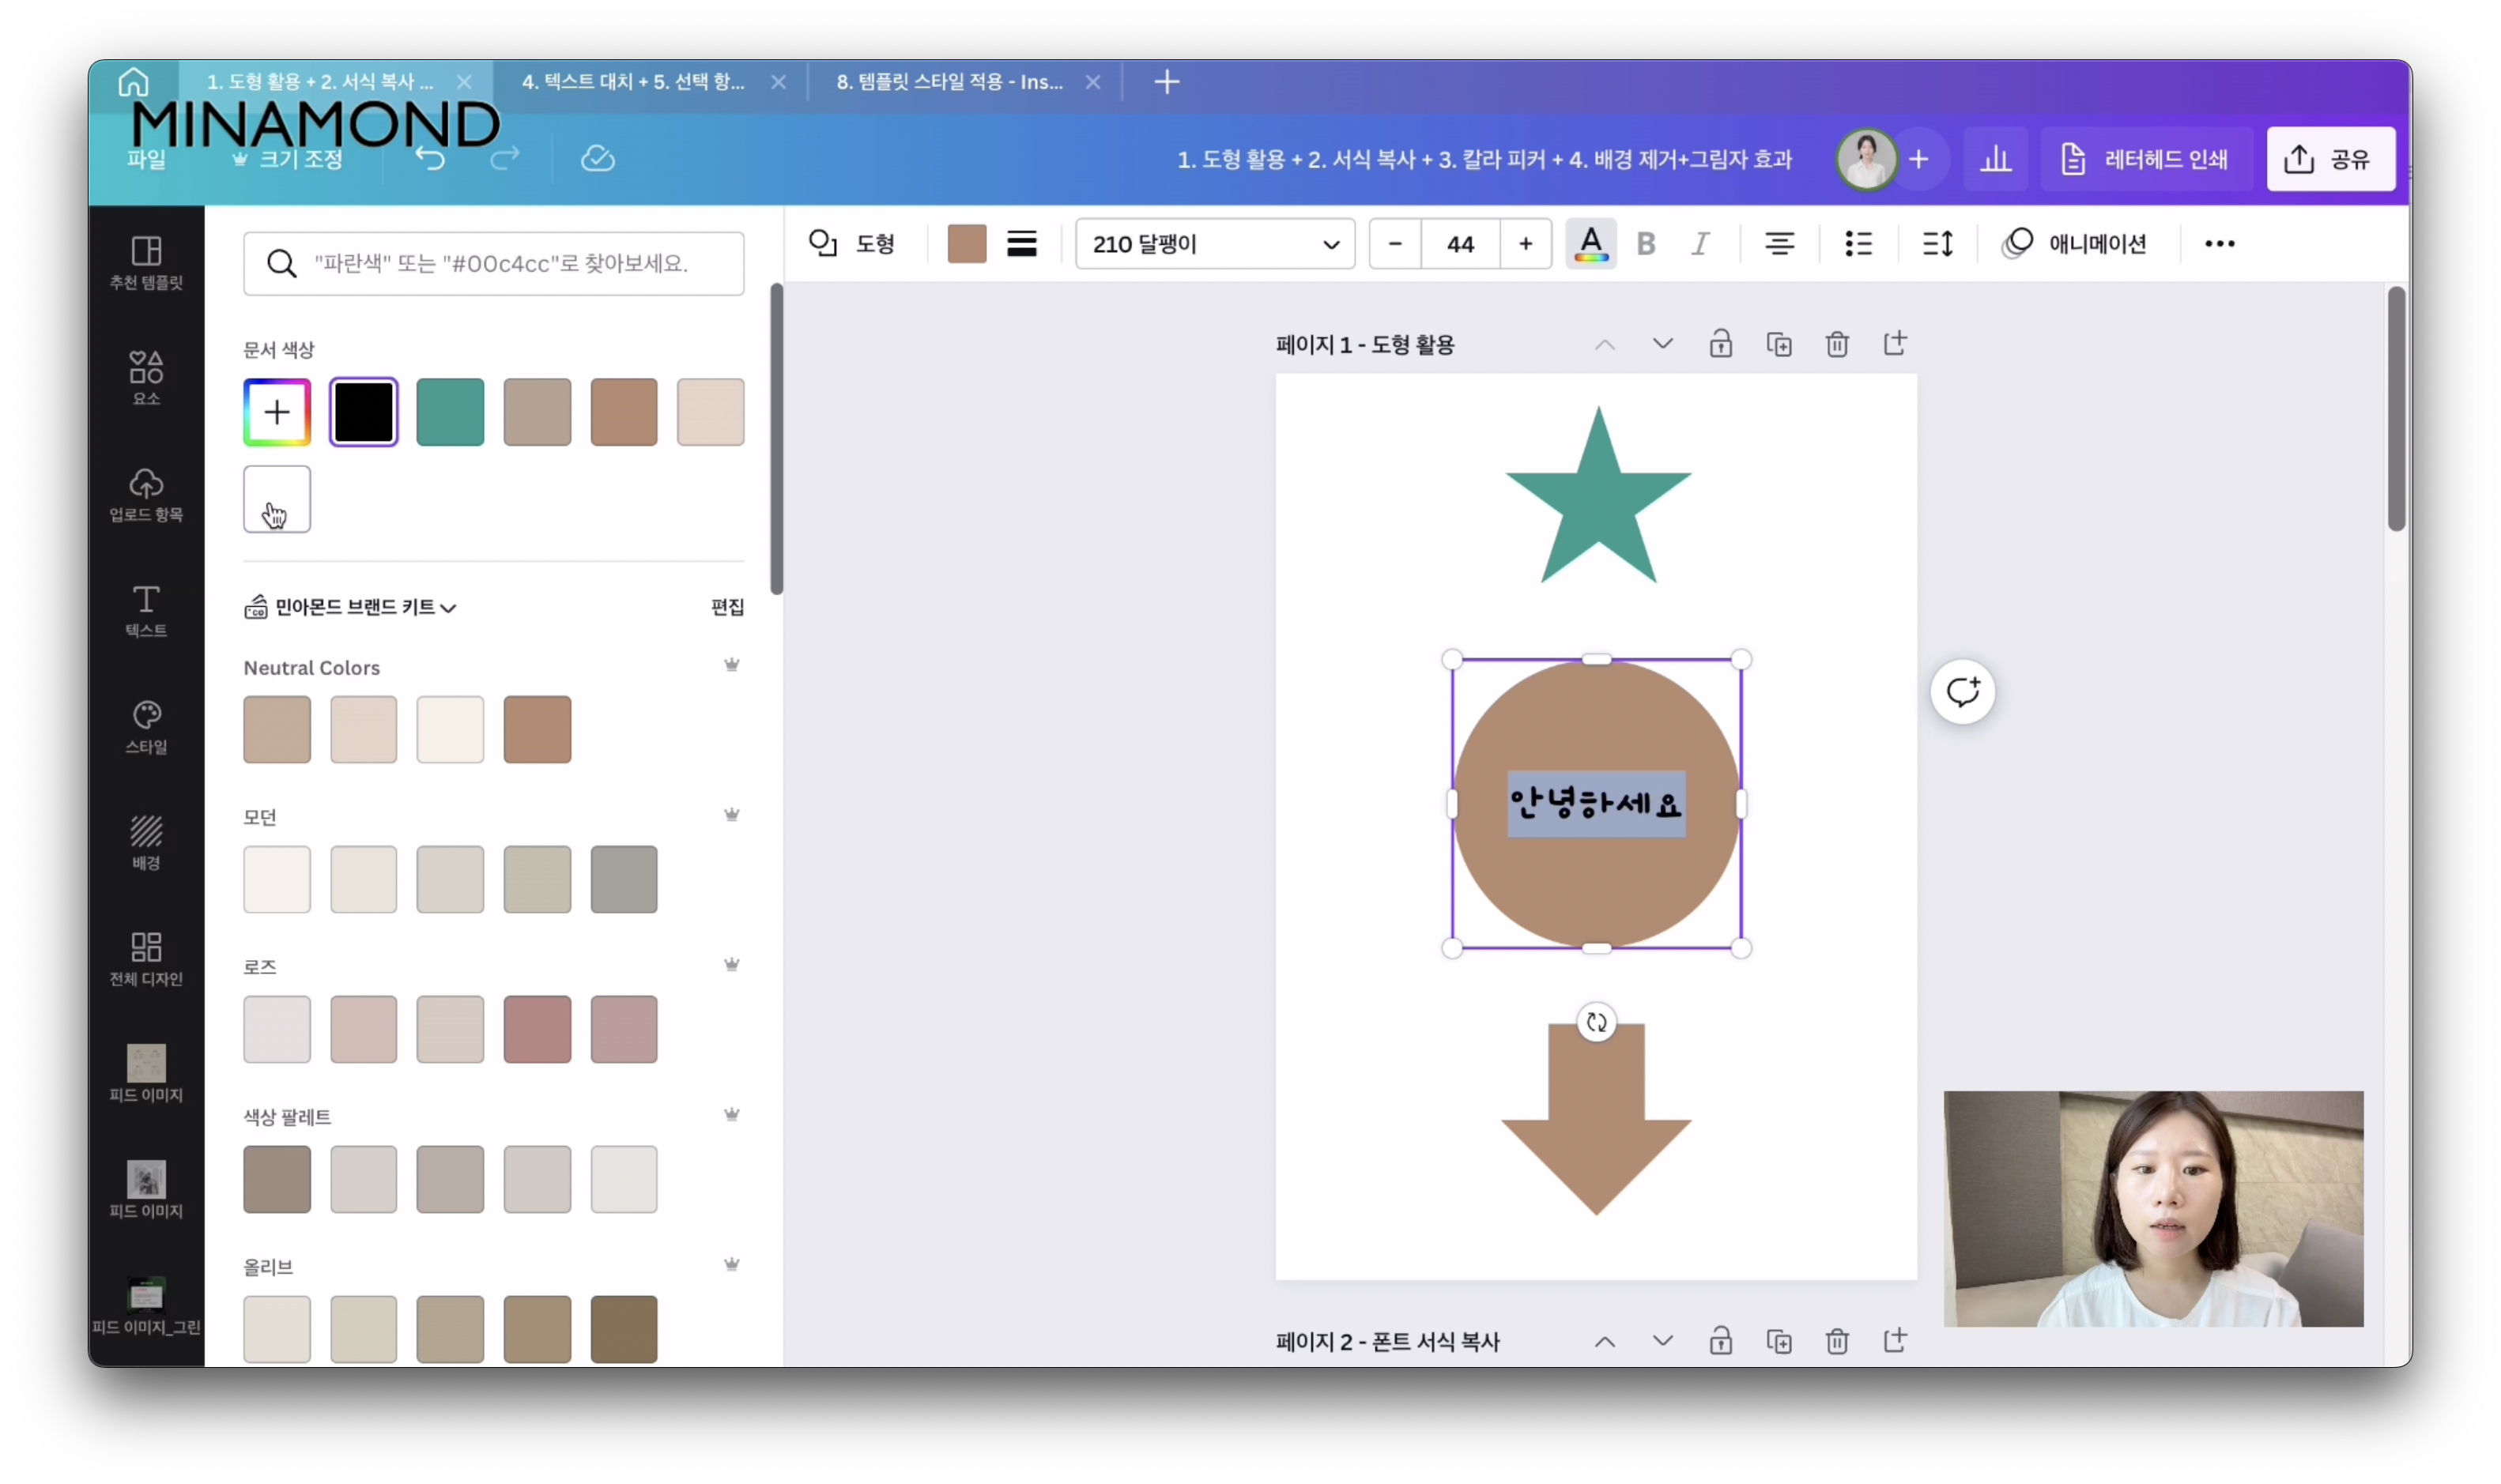This screenshot has height=1484, width=2501.
Task: Toggle the lock on page 1
Action: click(1720, 345)
